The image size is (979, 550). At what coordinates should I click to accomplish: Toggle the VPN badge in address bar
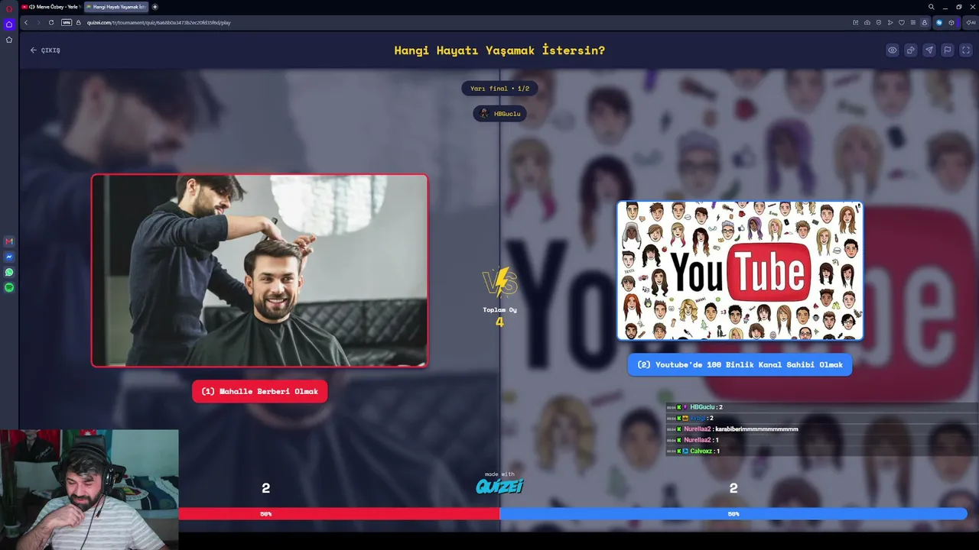67,22
